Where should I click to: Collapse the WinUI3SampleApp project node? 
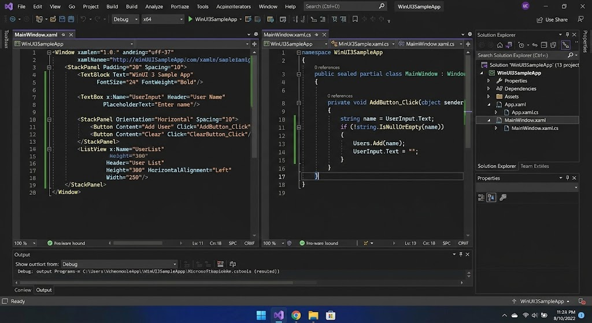pos(482,73)
